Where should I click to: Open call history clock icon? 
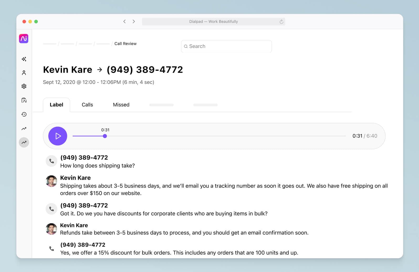click(24, 114)
